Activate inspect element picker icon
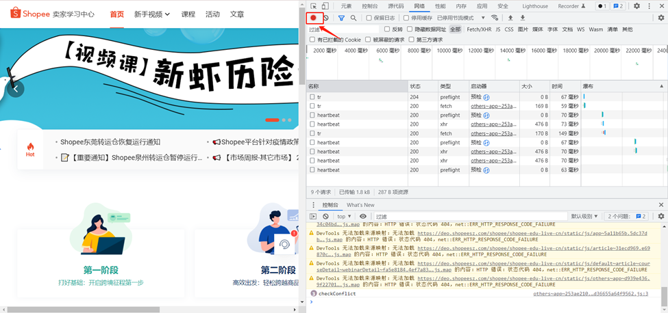This screenshot has height=313, width=668. pos(314,6)
